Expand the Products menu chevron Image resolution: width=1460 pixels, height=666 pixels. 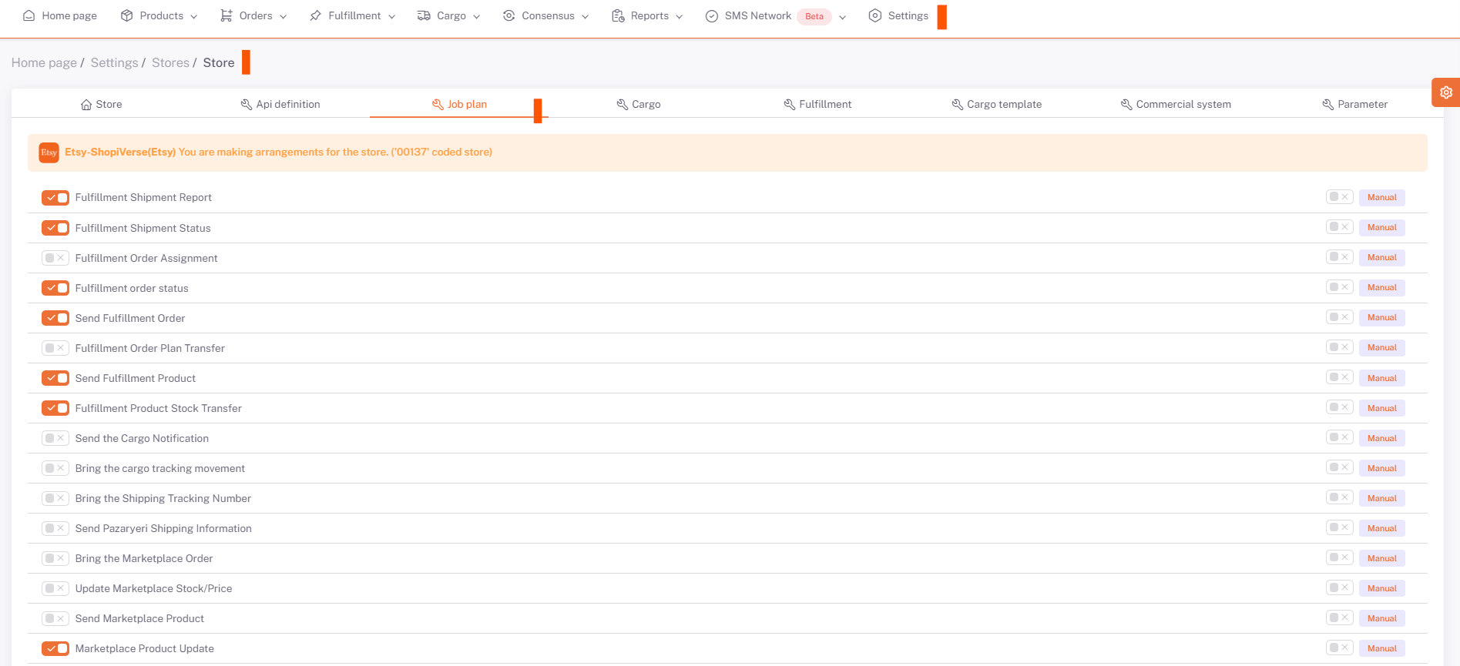click(x=194, y=17)
